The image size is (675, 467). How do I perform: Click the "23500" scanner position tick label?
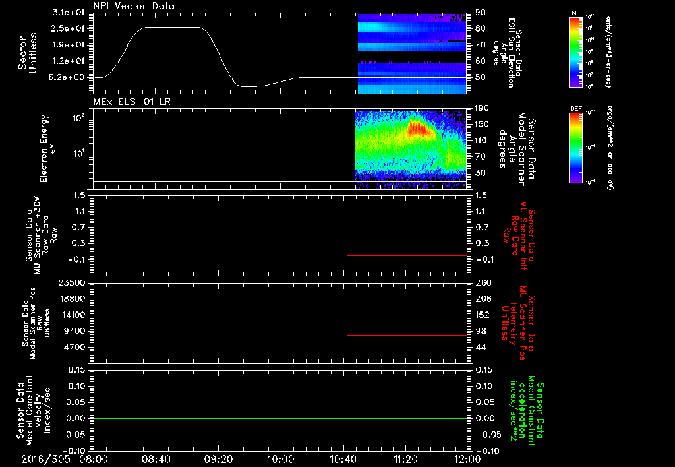(71, 282)
